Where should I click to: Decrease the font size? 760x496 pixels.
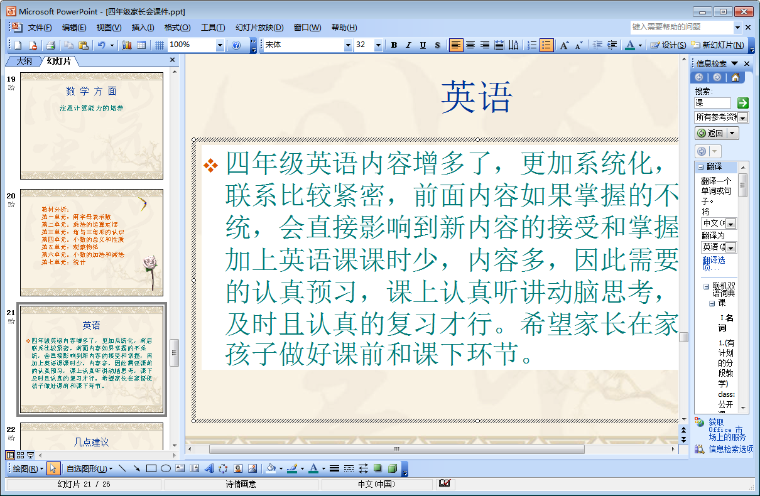click(x=578, y=45)
